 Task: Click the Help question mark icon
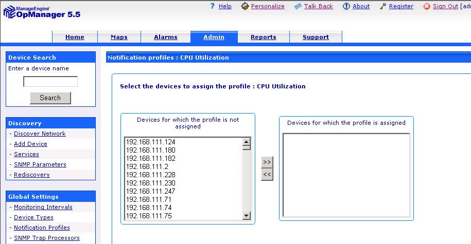(x=212, y=6)
